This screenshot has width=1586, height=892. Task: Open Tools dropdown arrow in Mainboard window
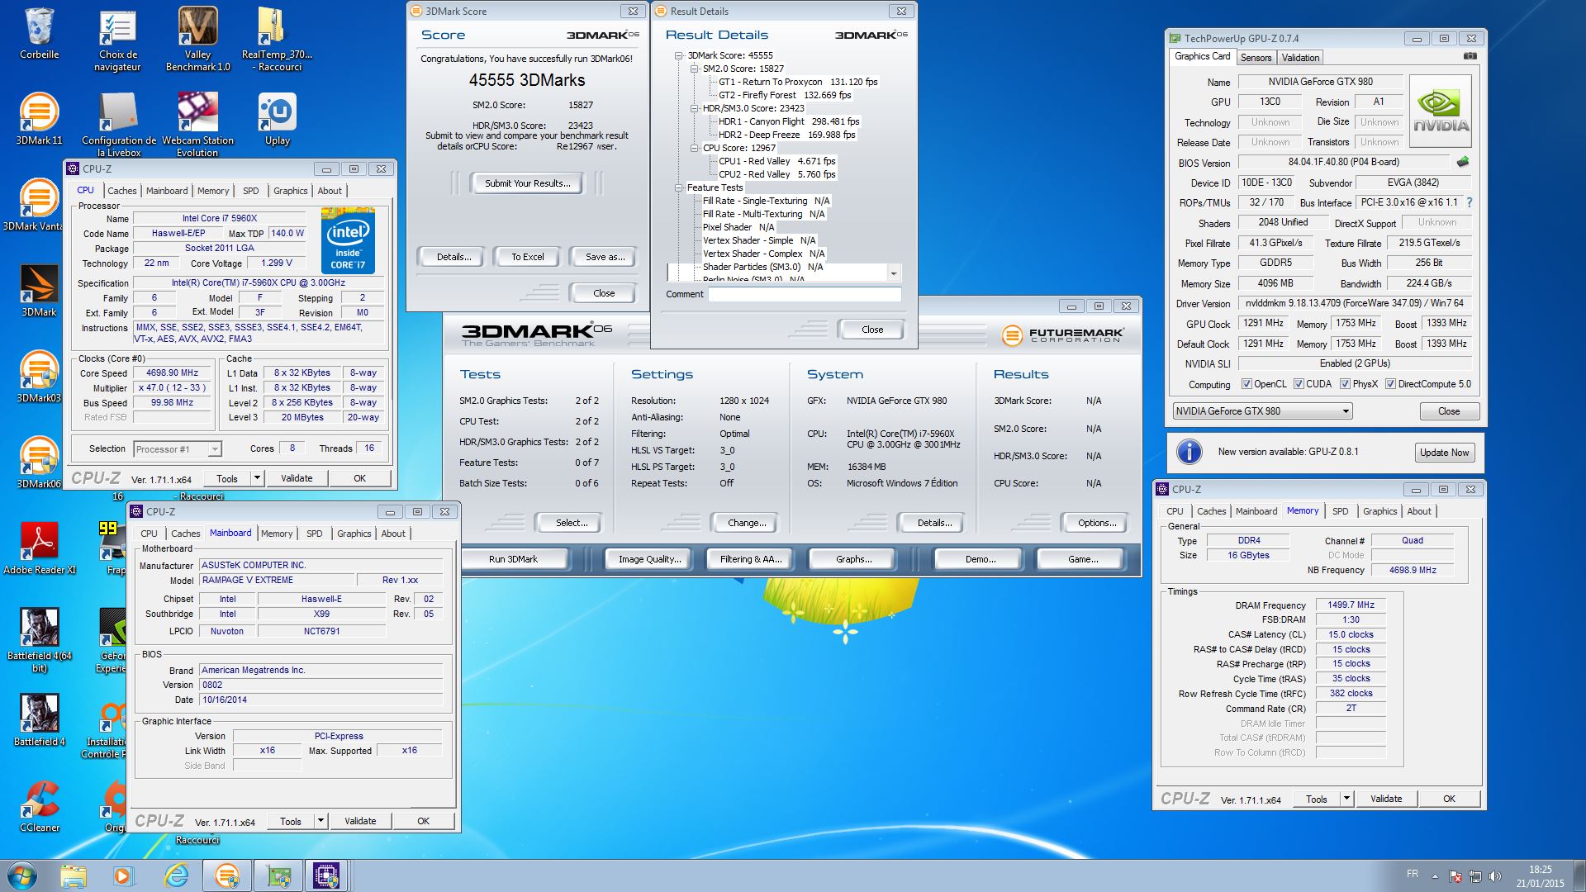point(321,821)
